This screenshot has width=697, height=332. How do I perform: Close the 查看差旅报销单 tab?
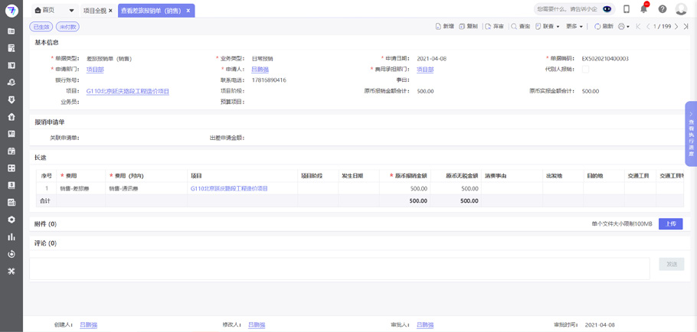(x=188, y=11)
